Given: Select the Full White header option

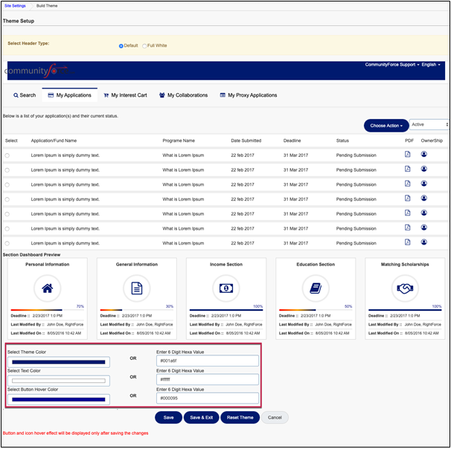Looking at the screenshot, I should tap(144, 46).
